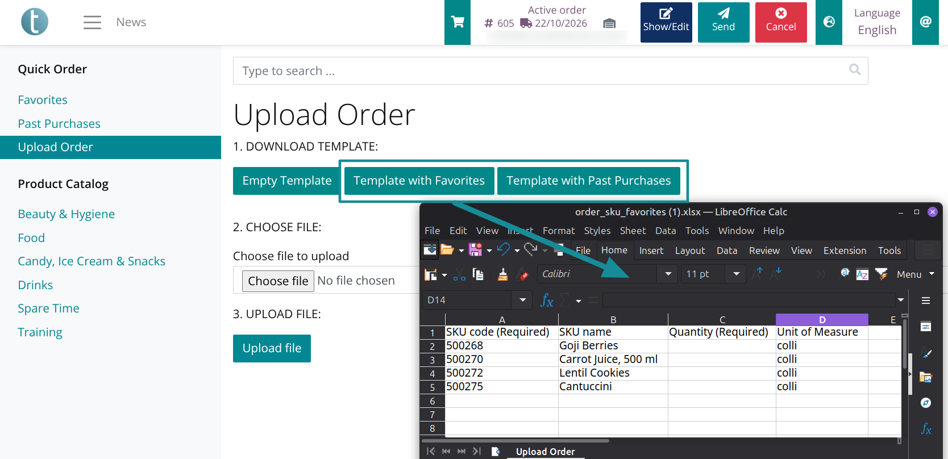Expand the font name Calibri dropdown
The width and height of the screenshot is (948, 459).
[668, 274]
